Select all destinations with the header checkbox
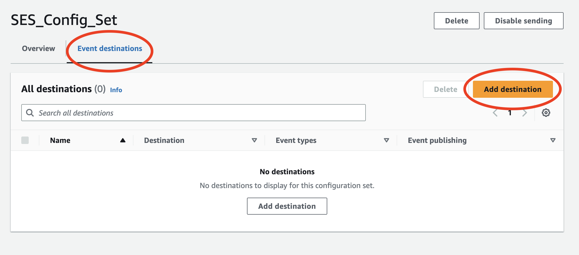The image size is (579, 255). [25, 140]
